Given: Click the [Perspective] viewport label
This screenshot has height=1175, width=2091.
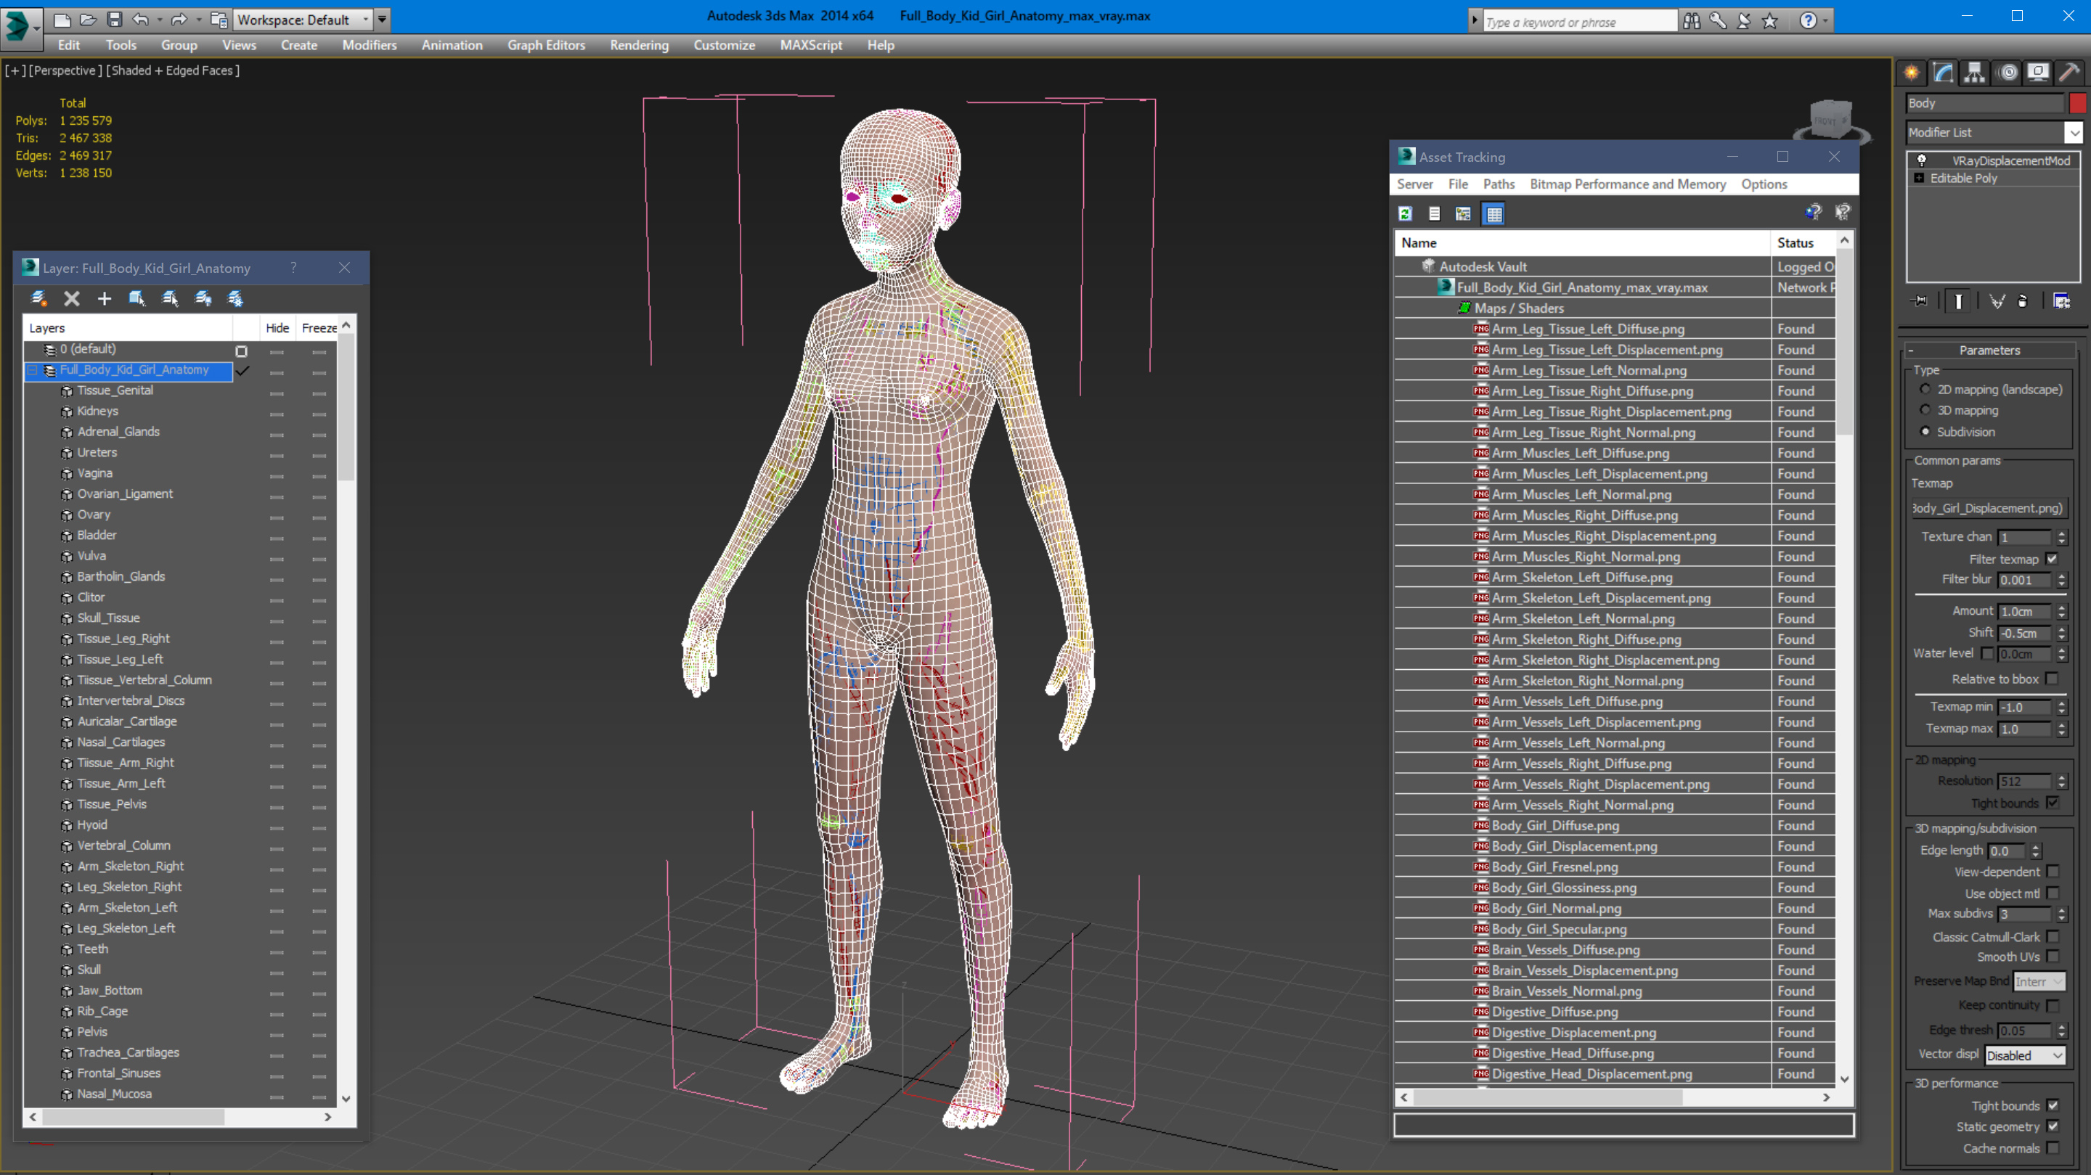Looking at the screenshot, I should tap(66, 70).
